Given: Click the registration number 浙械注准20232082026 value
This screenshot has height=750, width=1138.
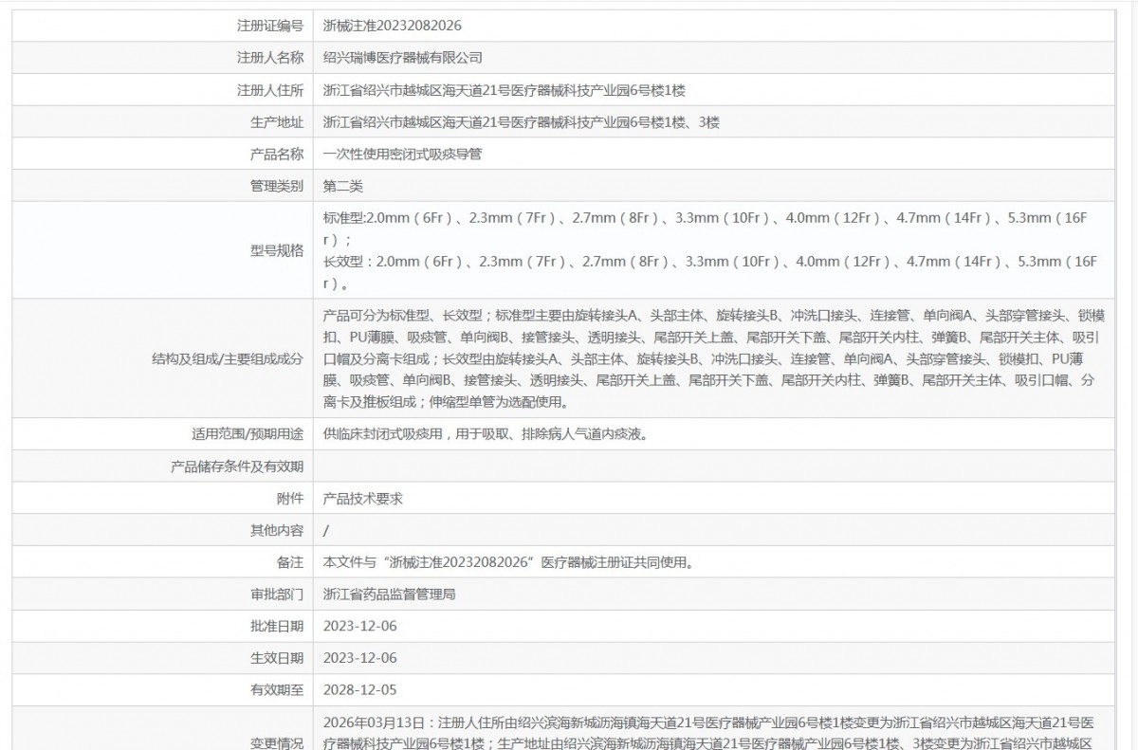Looking at the screenshot, I should coord(393,26).
